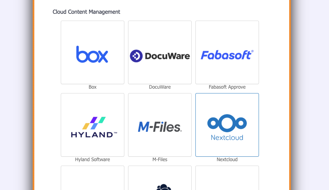The width and height of the screenshot is (329, 190).
Task: Click the Nextcloud caption below tile
Action: (x=227, y=159)
